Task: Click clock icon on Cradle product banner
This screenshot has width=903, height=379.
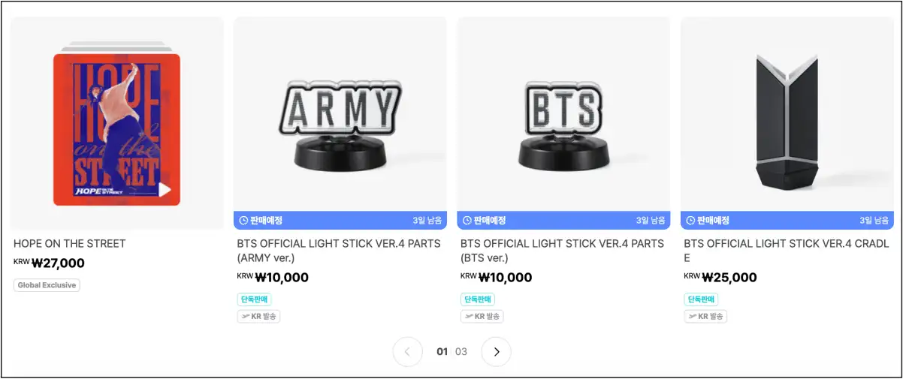Action: point(690,221)
